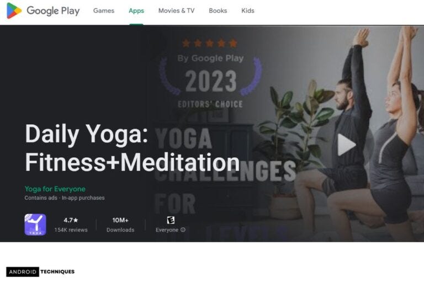Screen dimensions: 424x282
Task: Click the Daily Yoga: Fitness+Meditation title
Action: [x=132, y=148]
